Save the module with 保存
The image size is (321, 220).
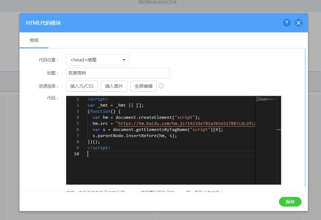(290, 202)
